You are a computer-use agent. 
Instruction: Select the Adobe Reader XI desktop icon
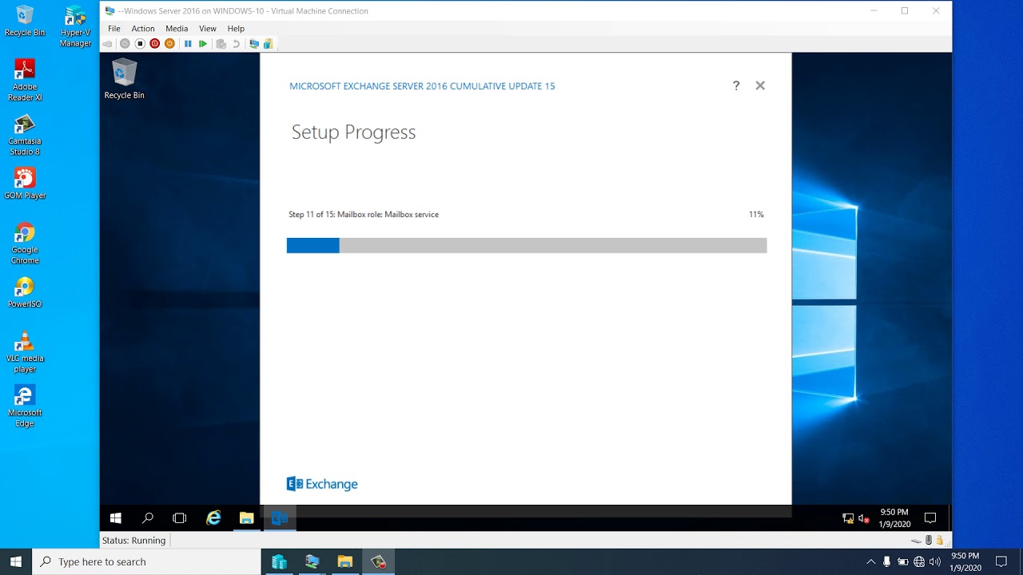pos(25,81)
